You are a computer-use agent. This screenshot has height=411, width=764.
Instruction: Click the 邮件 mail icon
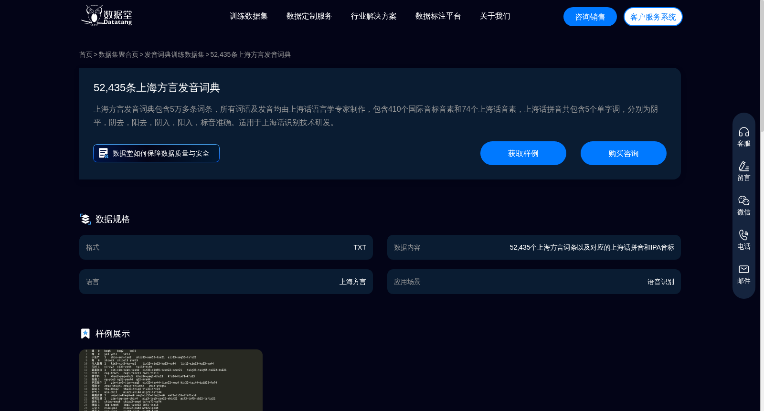click(744, 269)
